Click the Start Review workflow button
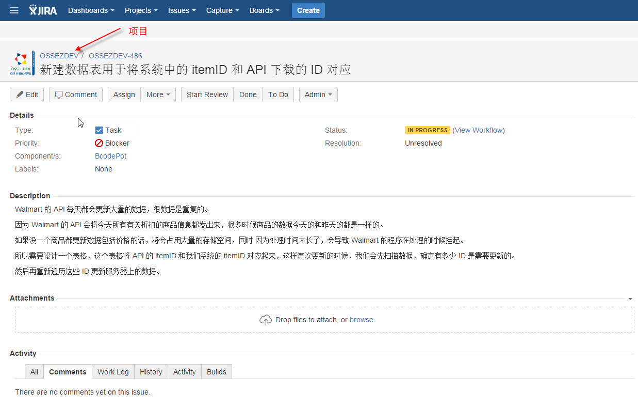Image resolution: width=638 pixels, height=408 pixels. 207,95
